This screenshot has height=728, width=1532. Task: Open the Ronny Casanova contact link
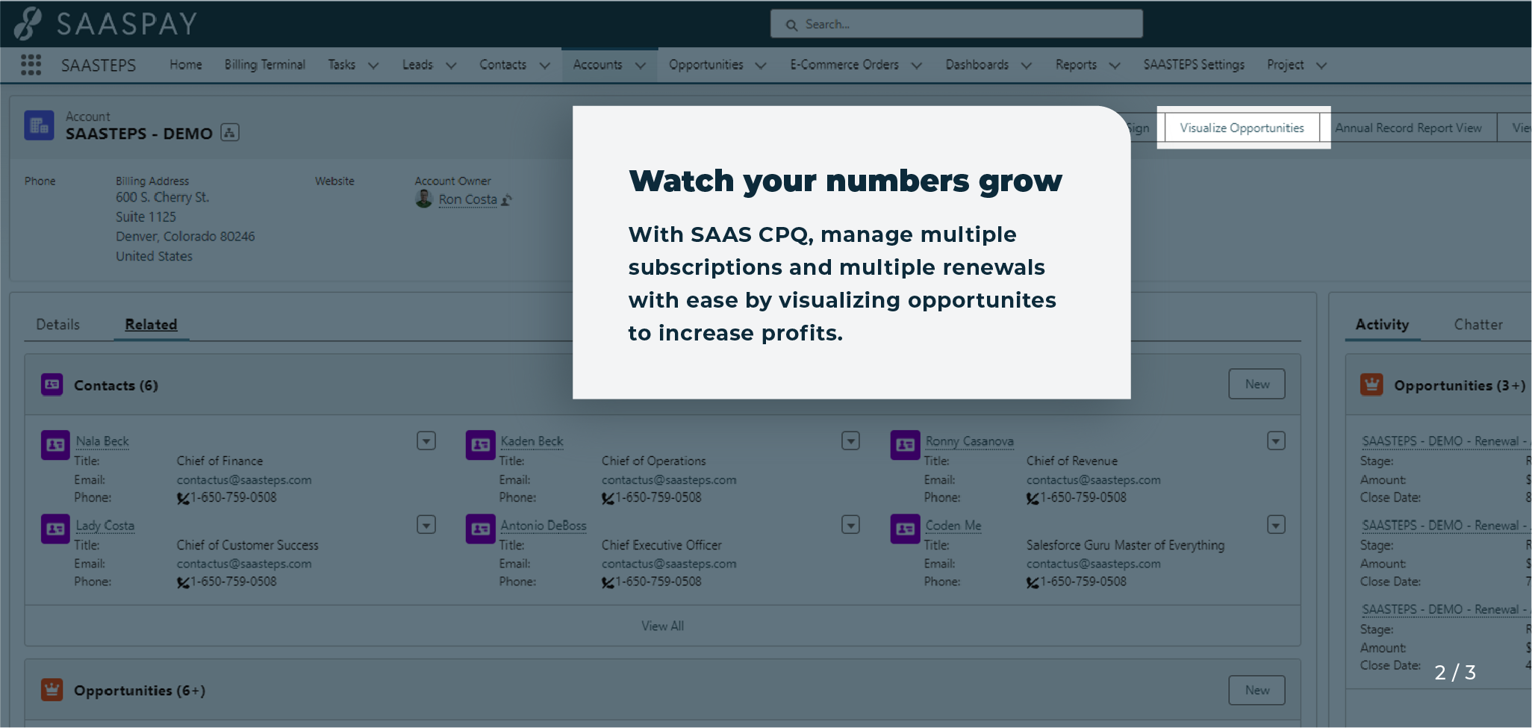pos(970,441)
